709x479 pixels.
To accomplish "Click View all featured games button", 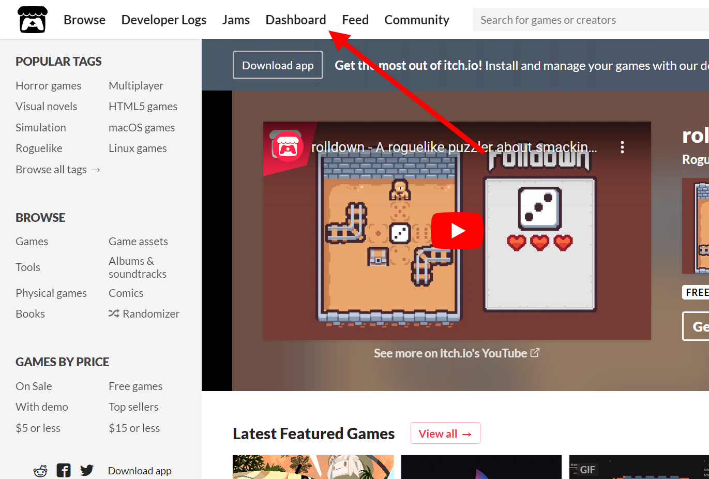I will click(x=445, y=433).
